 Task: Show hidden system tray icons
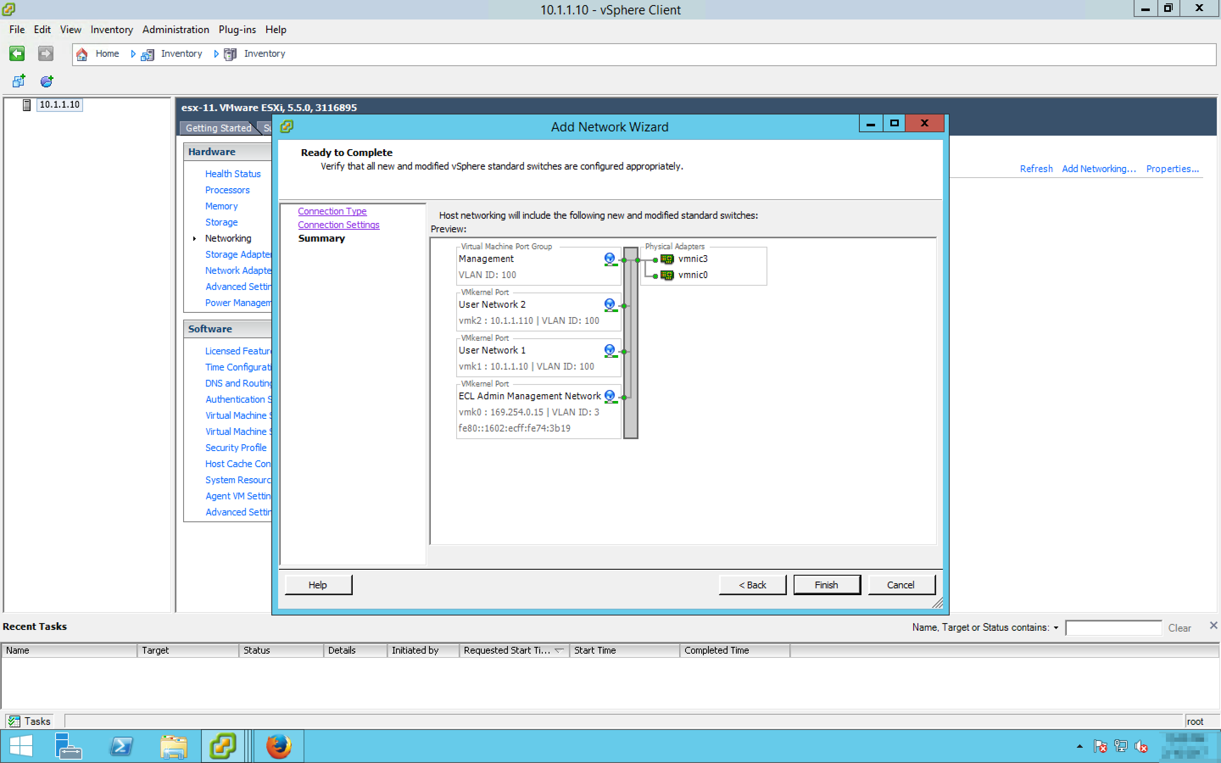1079,746
